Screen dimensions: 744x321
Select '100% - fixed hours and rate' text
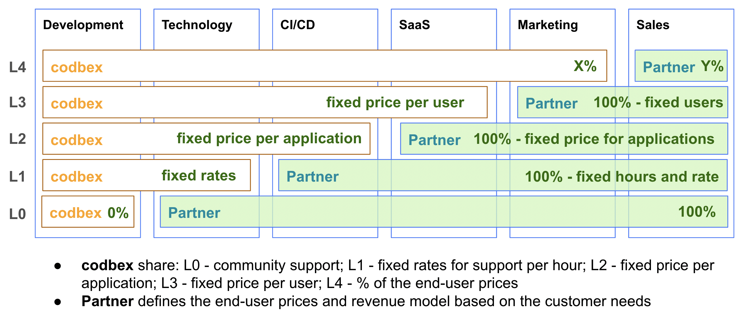click(x=622, y=177)
